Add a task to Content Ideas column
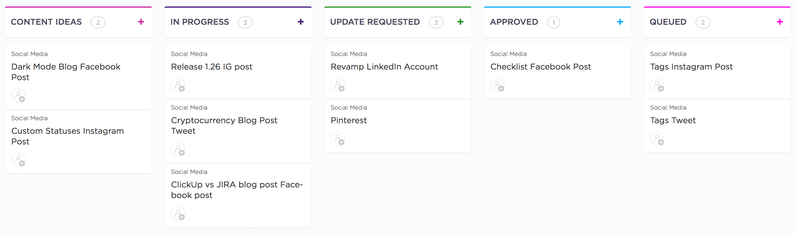 [x=141, y=22]
